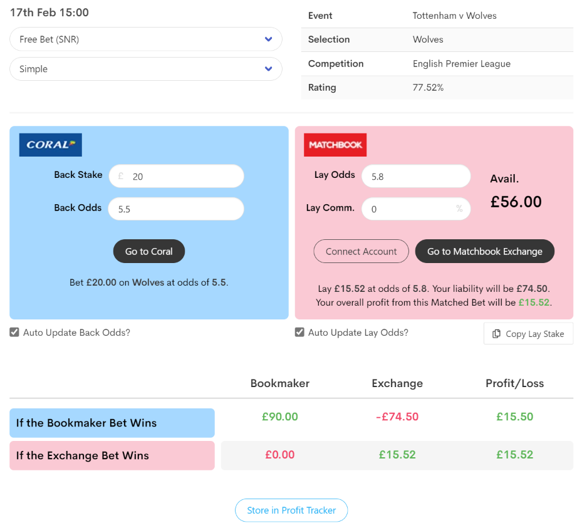
Task: Focus the Lay Odds input field
Action: click(416, 176)
